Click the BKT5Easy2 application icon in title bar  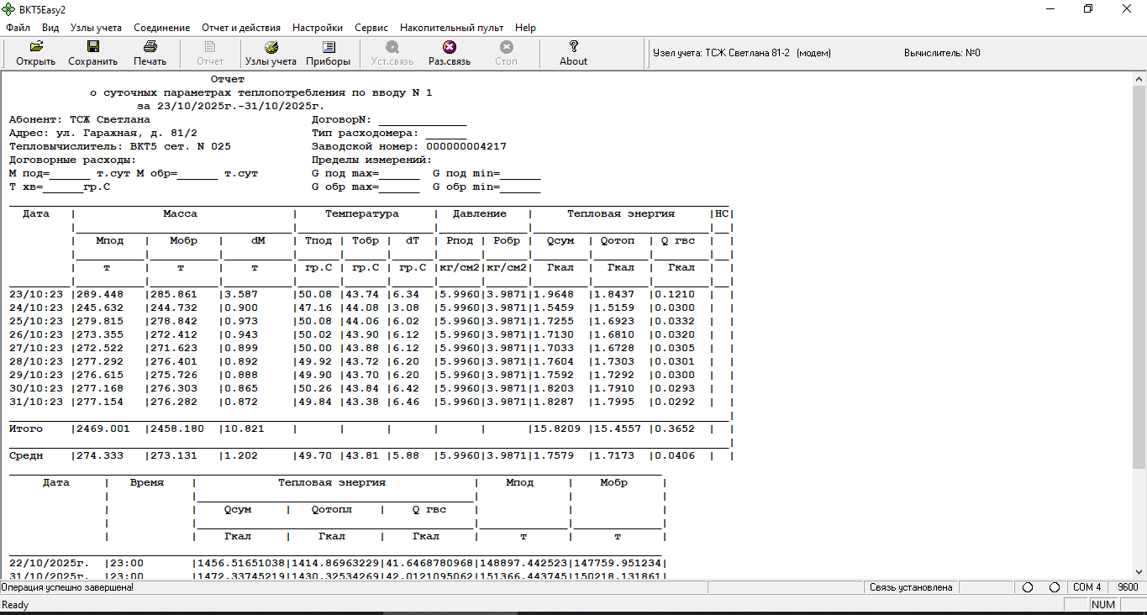(x=9, y=9)
